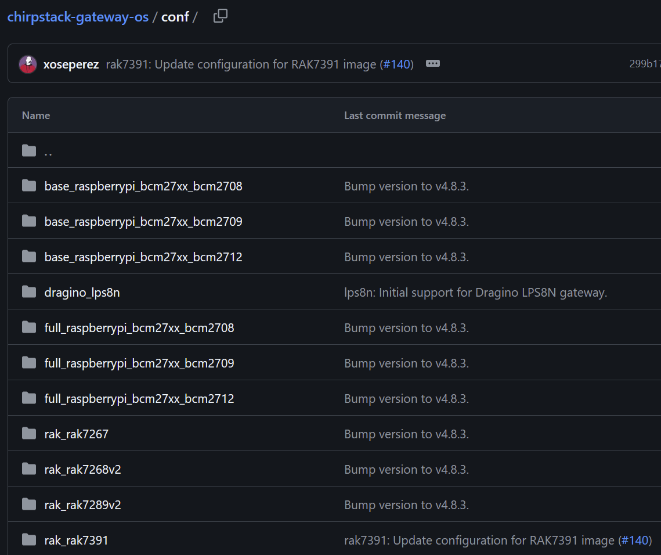
Task: Open the rak_rak7268v2 folder
Action: pos(82,470)
